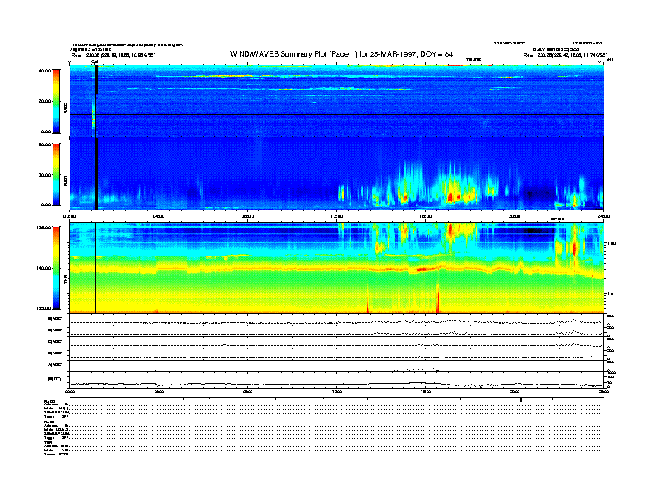
Task: Click the -155.00 label on the TNR color scale
Action: point(42,307)
